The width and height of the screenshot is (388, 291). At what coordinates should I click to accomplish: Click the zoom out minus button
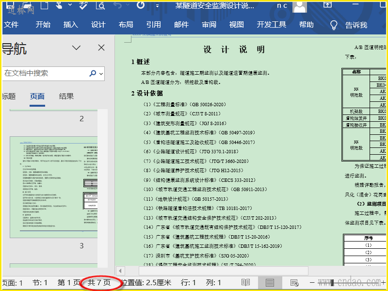[x=312, y=282]
